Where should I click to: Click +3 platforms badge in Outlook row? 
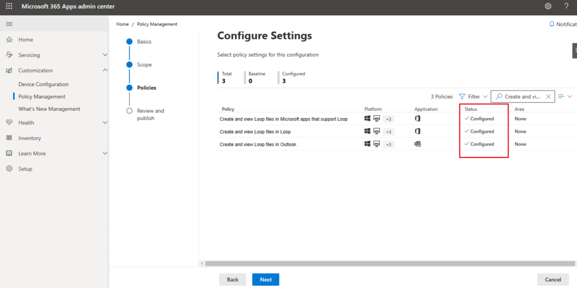[389, 145]
